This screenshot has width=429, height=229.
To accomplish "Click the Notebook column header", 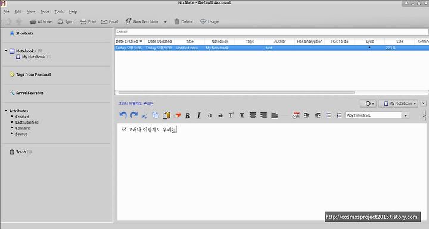I will (x=220, y=42).
